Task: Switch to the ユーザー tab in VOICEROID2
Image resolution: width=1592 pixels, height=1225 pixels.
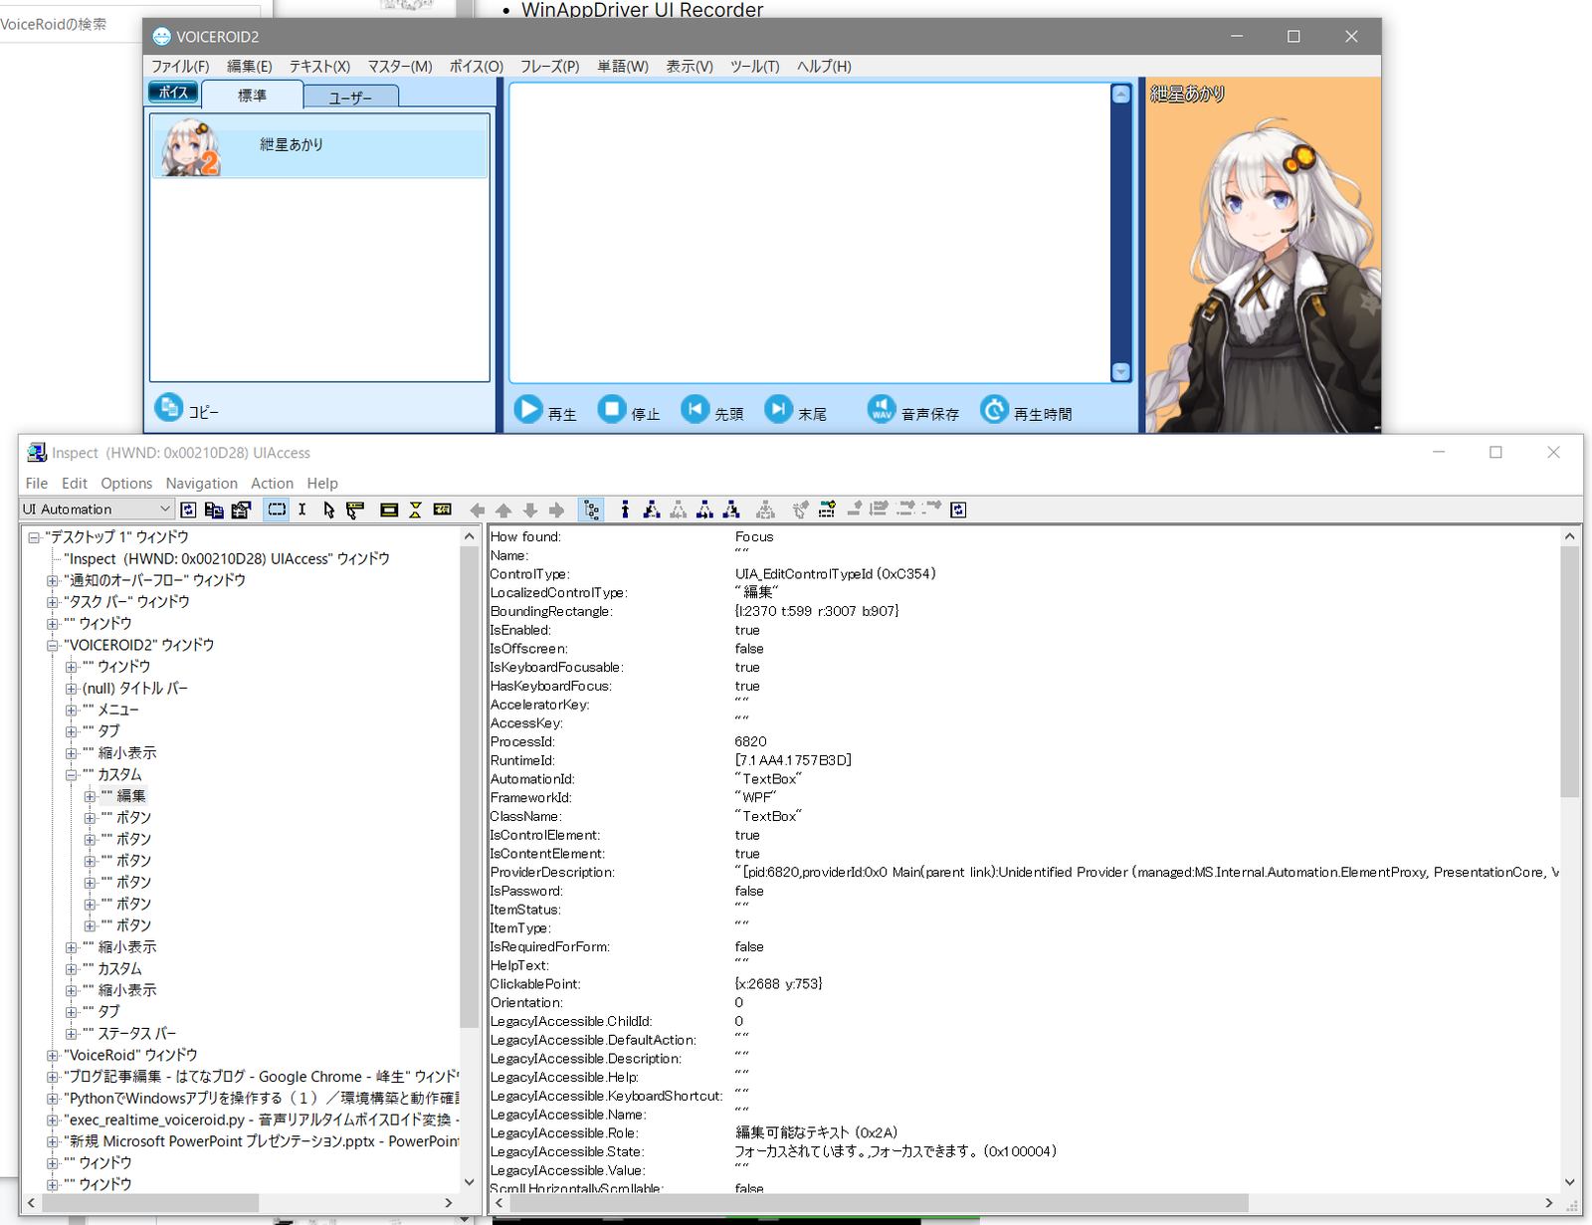Action: click(350, 97)
